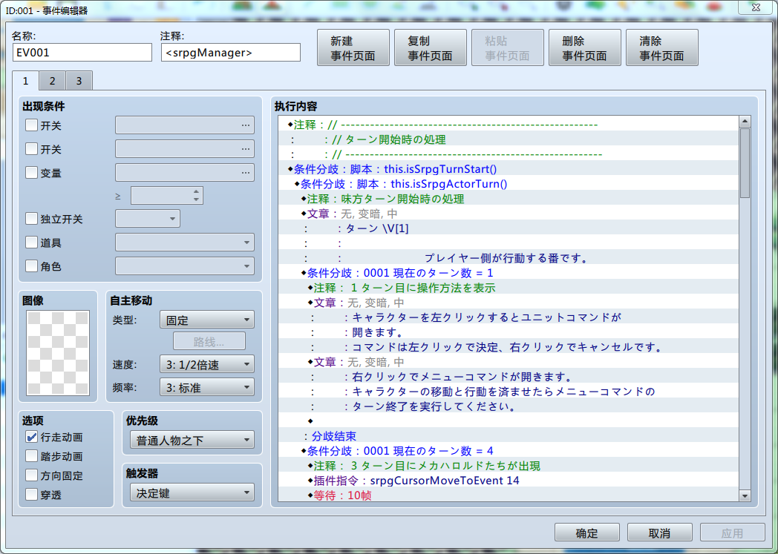Tick the 道具 condition checkbox

31,243
